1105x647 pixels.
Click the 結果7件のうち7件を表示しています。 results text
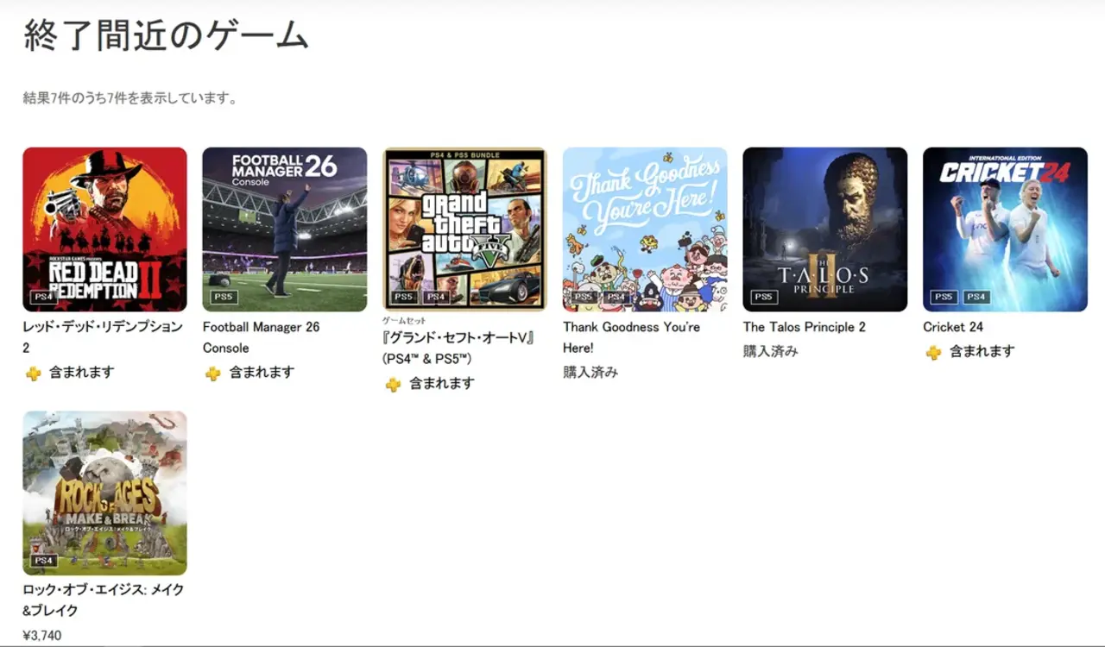tap(130, 98)
